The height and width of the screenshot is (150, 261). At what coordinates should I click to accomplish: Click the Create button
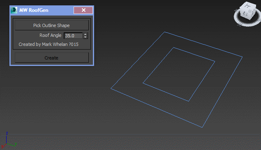(x=52, y=58)
